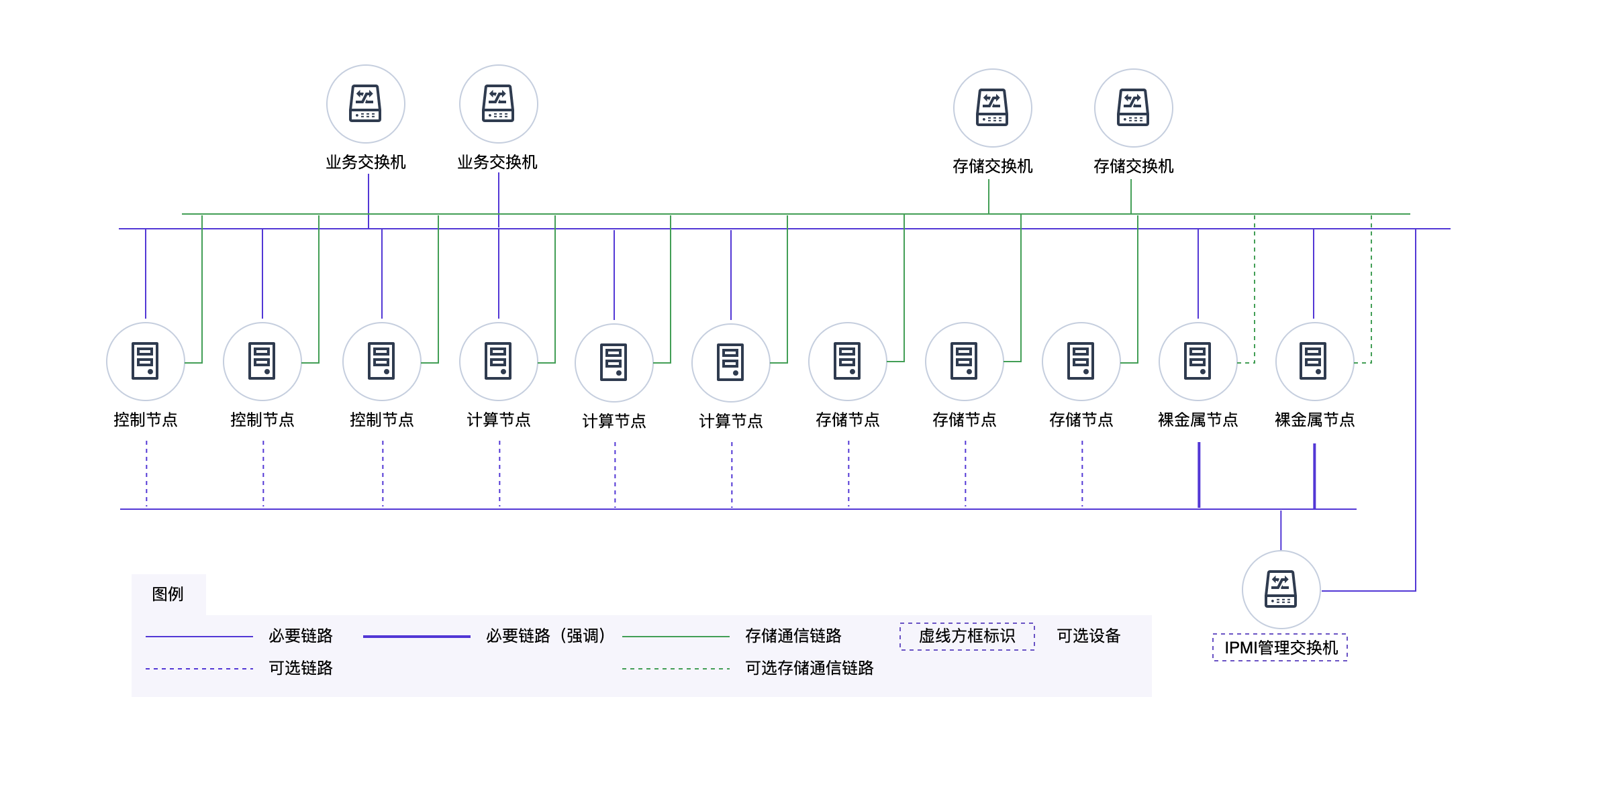Select the last 存储节点 server icon
This screenshot has width=1611, height=805.
(x=1081, y=362)
